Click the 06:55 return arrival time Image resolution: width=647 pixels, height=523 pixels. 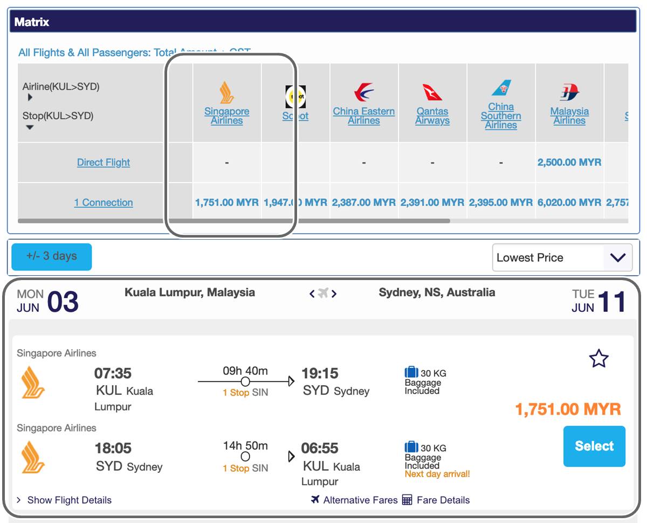pos(320,448)
